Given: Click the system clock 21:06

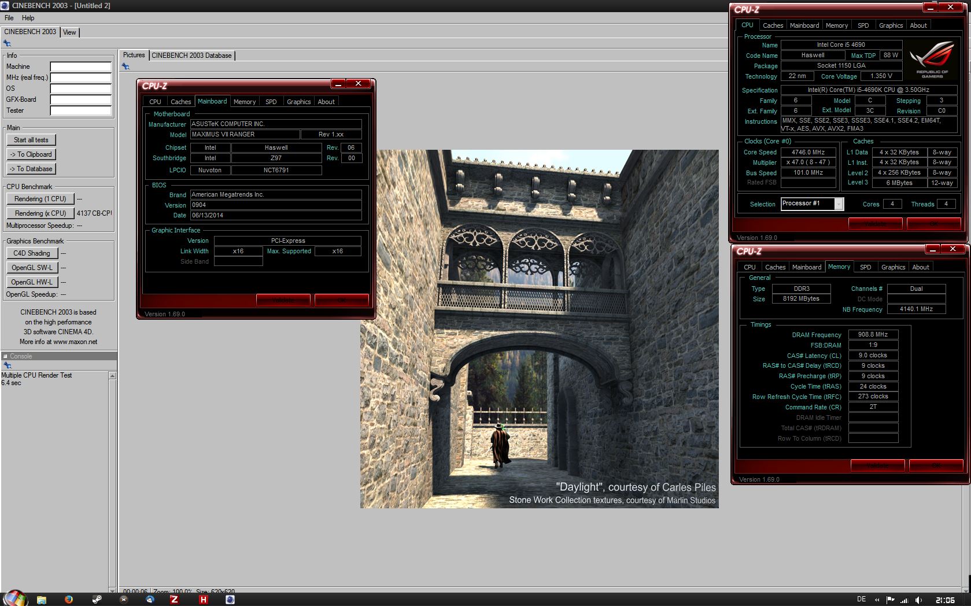Looking at the screenshot, I should [x=945, y=600].
